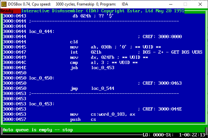Click address 3000:0445

click(15, 47)
